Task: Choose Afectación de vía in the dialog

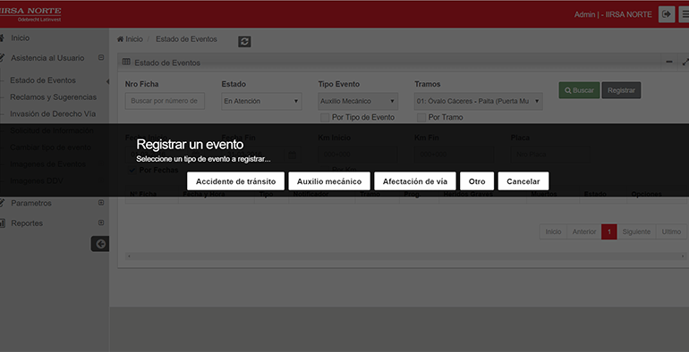Action: (415, 180)
